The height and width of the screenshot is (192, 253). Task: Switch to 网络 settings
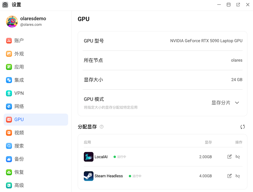(36, 106)
